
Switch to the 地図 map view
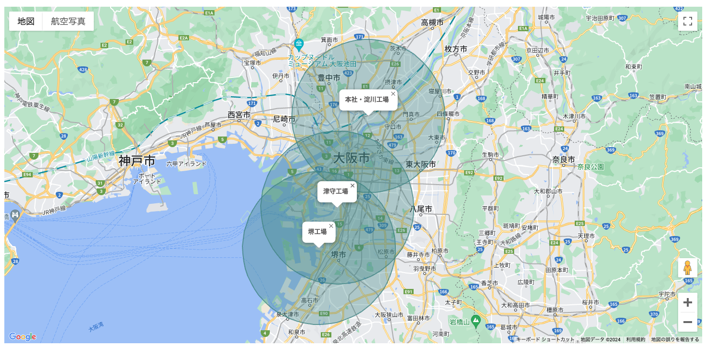[x=26, y=21]
